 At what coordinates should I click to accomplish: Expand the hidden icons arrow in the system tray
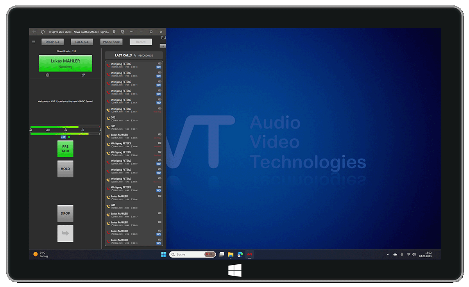[388, 254]
